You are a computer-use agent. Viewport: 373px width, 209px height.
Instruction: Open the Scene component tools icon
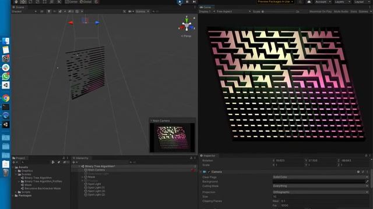tap(124, 11)
